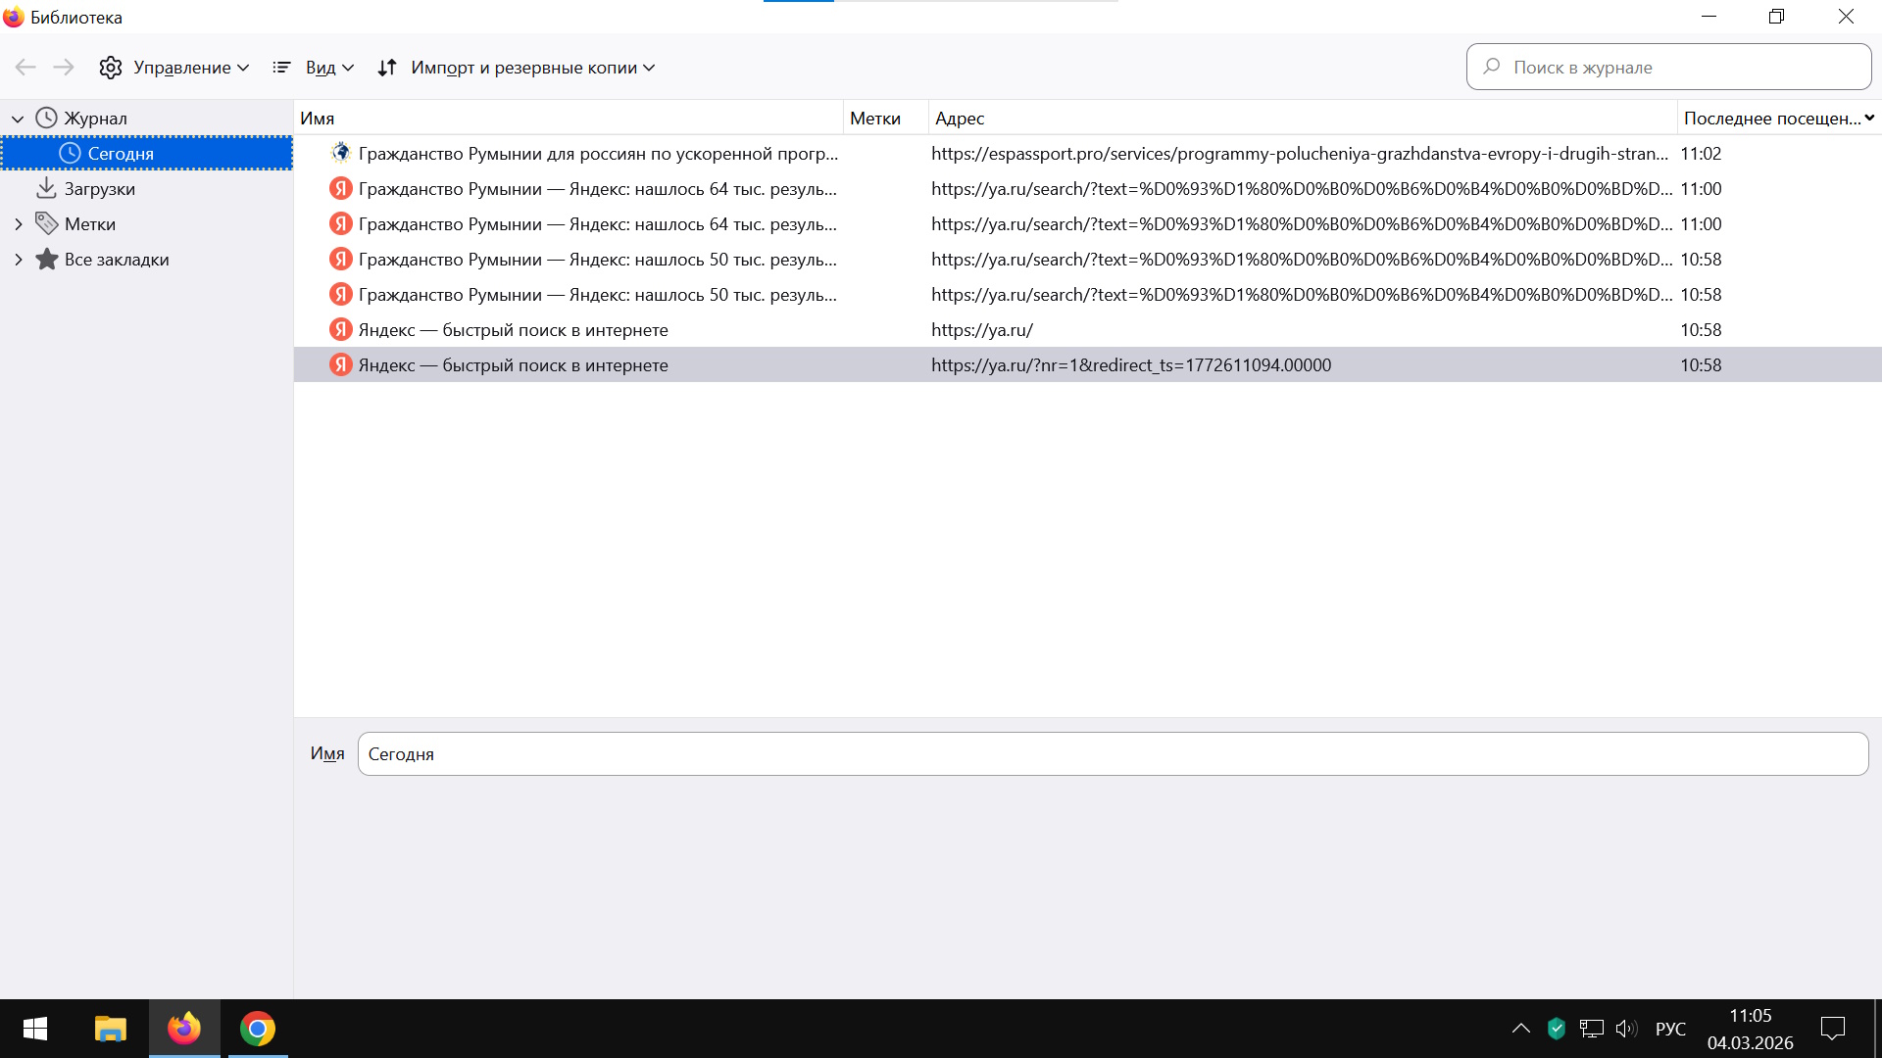Click the import/export arrows icon
The image size is (1882, 1058).
coord(387,68)
